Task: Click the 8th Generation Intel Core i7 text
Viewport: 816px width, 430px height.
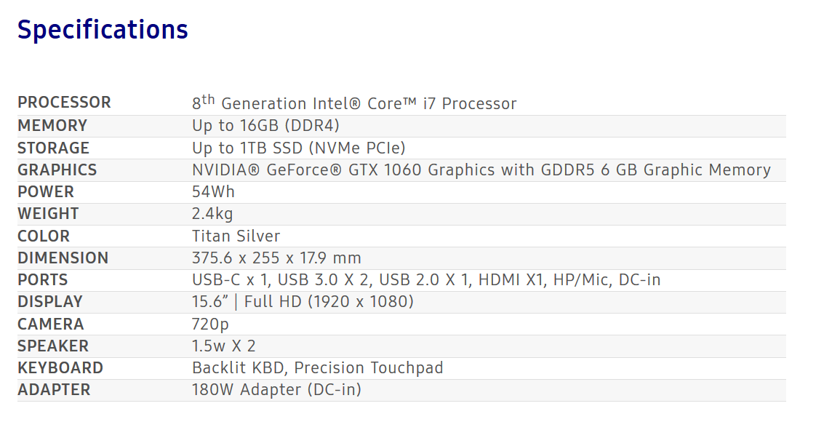Action: (354, 103)
